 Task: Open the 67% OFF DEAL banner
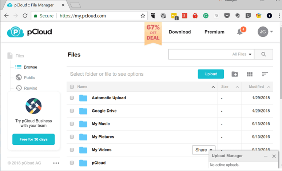coord(153,33)
